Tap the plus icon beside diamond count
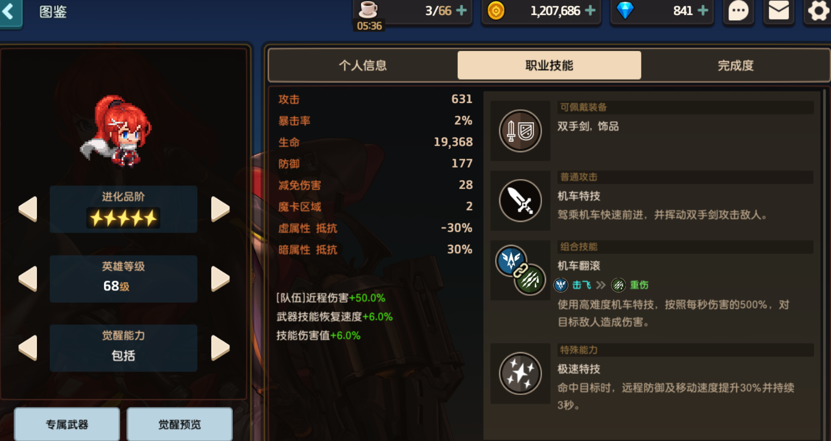831x441 pixels. pyautogui.click(x=703, y=10)
